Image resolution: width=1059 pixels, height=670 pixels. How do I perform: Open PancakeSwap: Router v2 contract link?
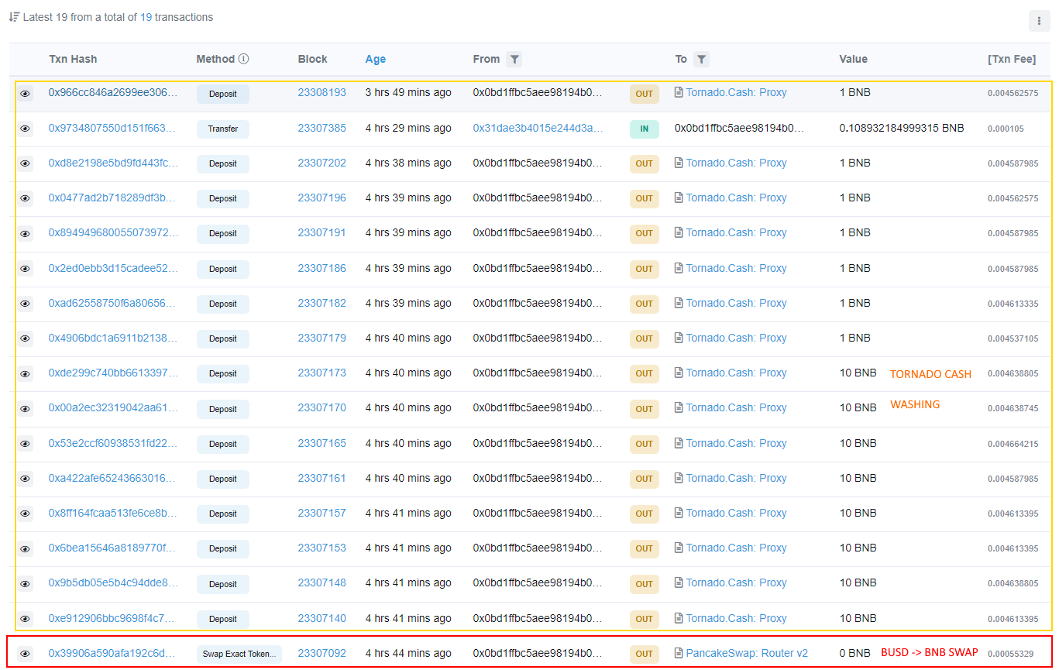tap(747, 653)
